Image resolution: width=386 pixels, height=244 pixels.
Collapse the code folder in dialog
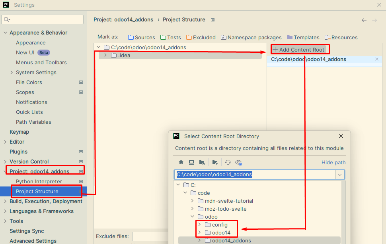(185, 193)
